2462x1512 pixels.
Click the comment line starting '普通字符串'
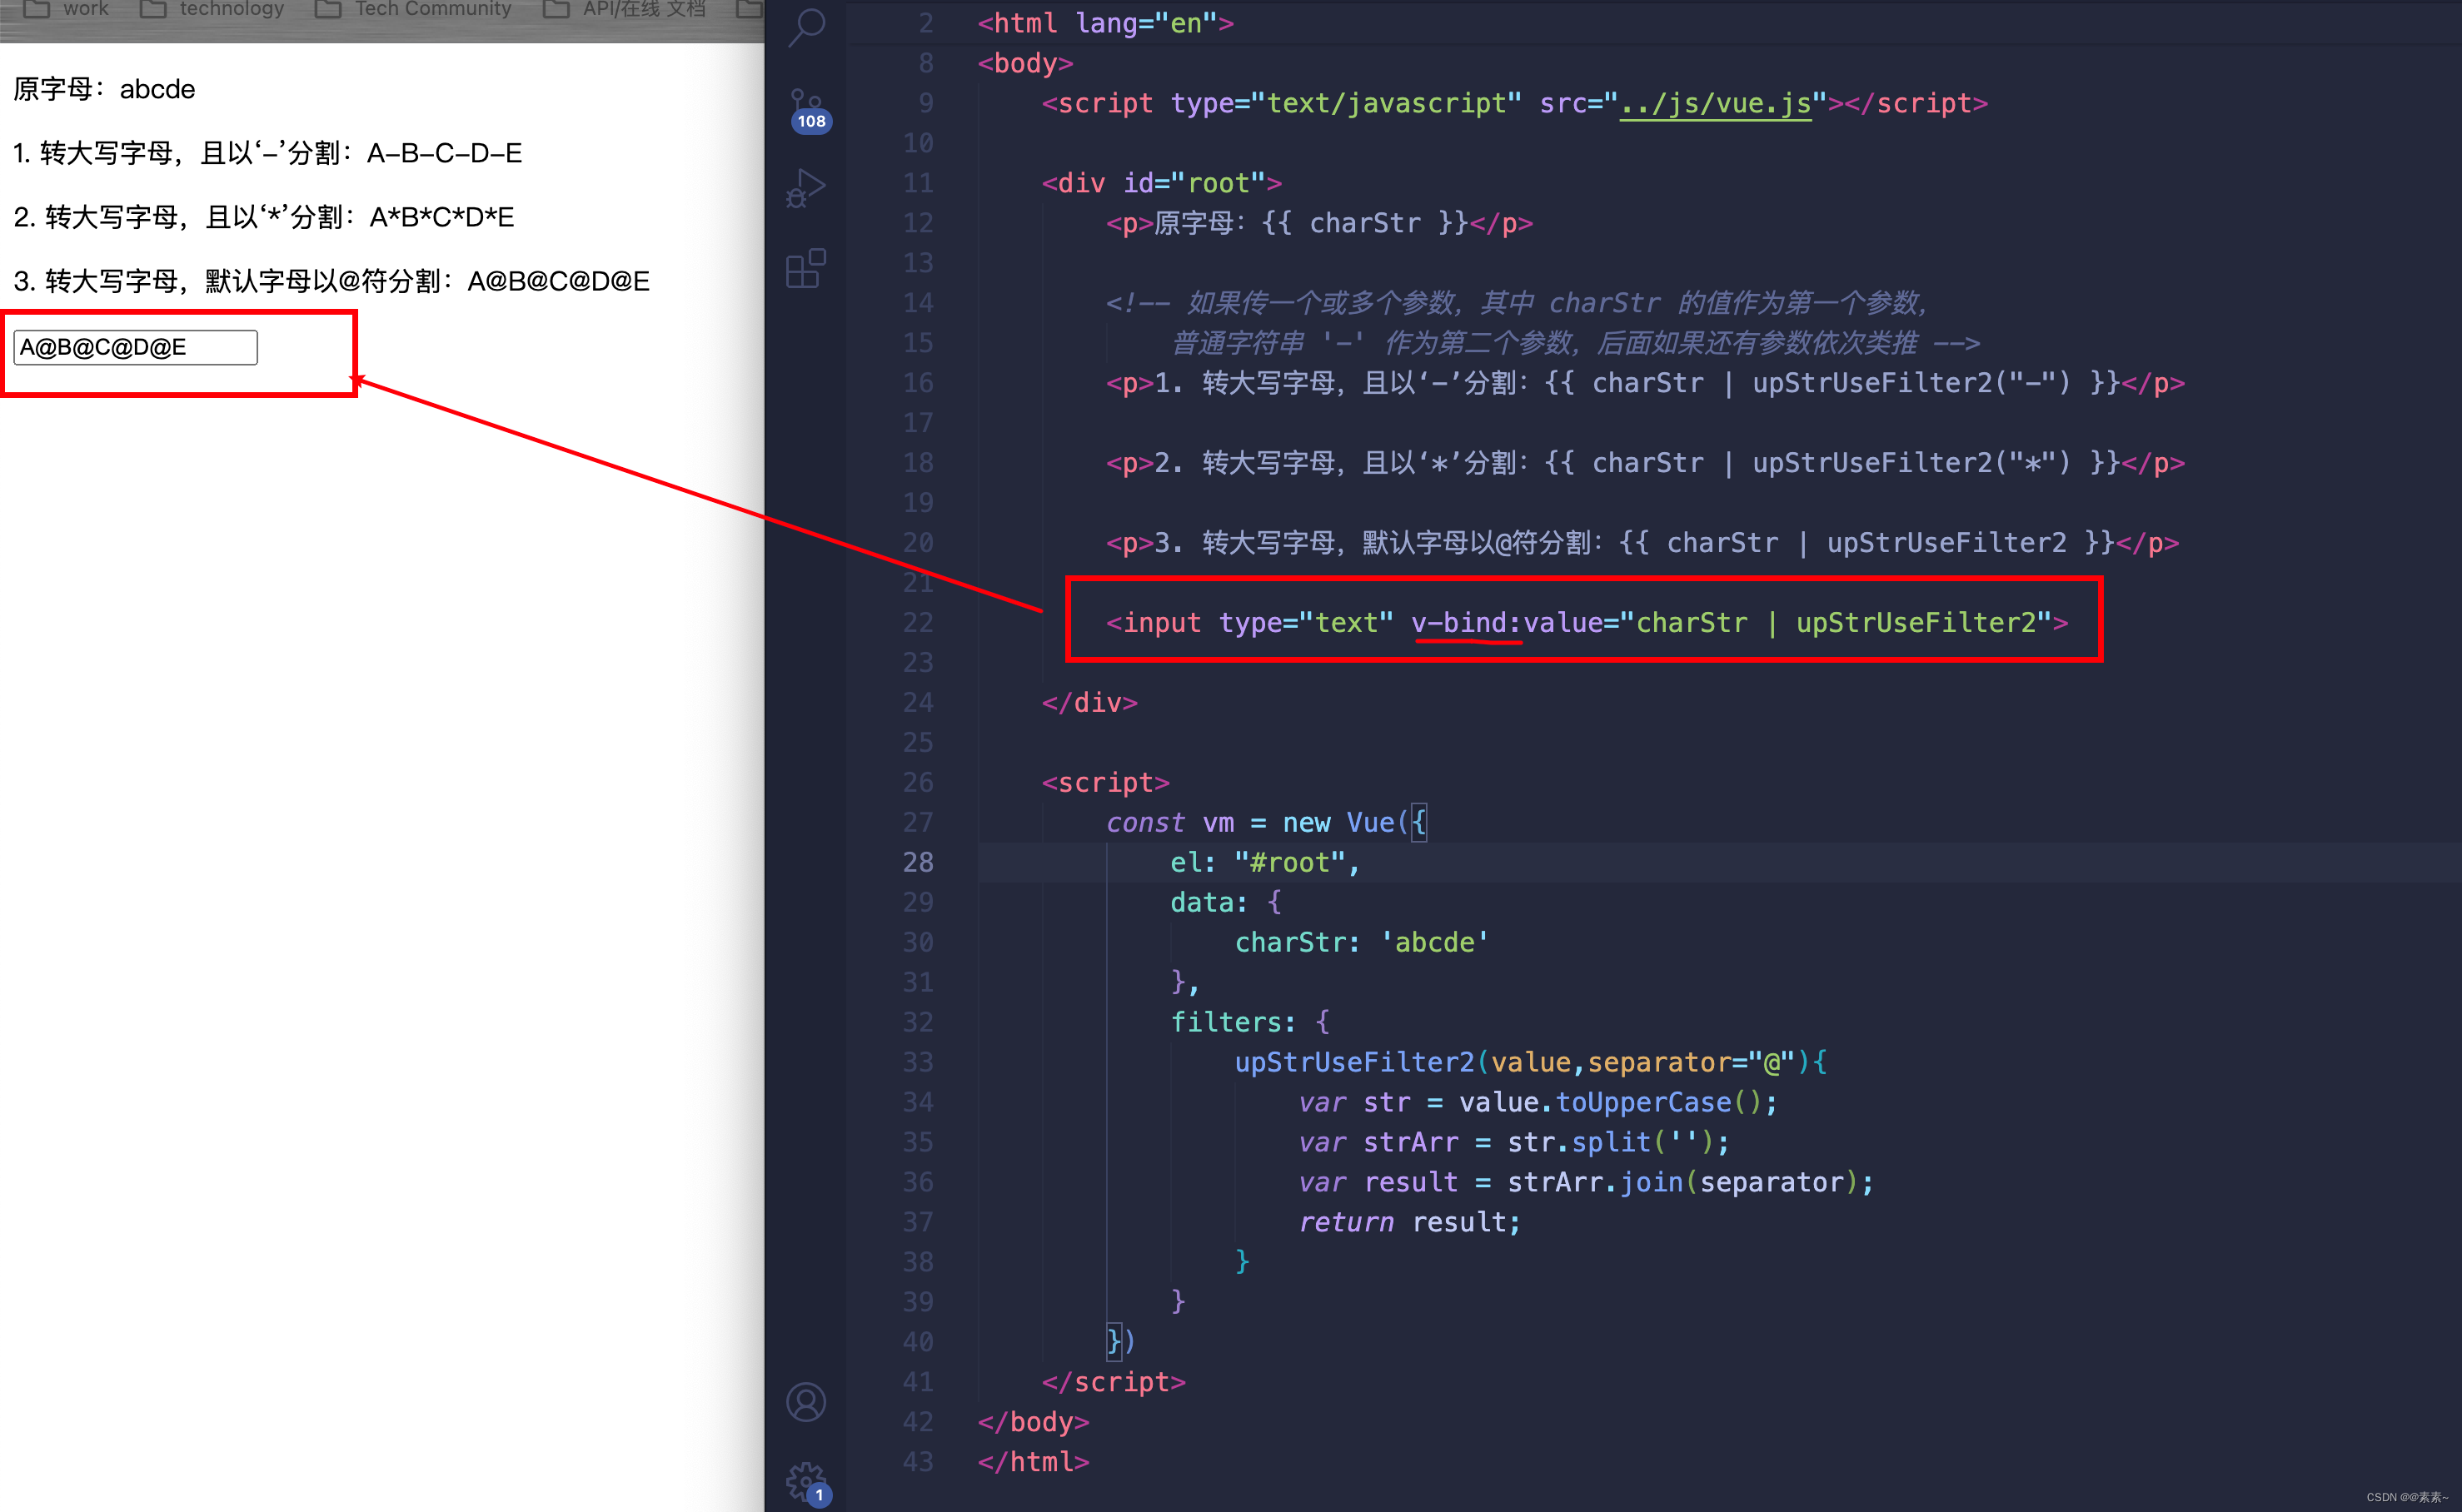coord(1576,343)
